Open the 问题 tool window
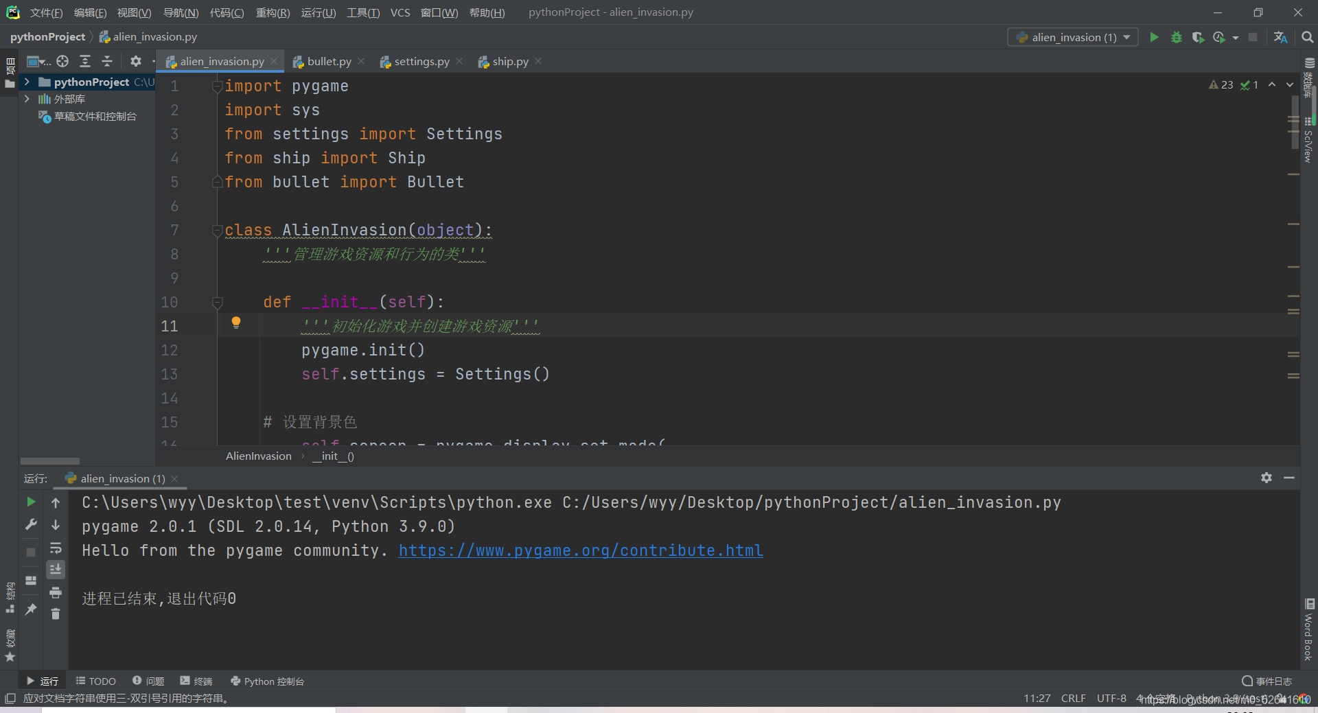1318x713 pixels. 148,681
